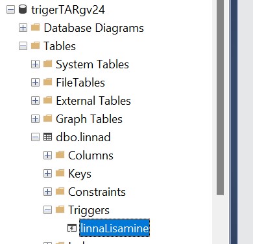253x244 pixels.
Task: Click the FileTables folder icon
Action: pos(47,82)
